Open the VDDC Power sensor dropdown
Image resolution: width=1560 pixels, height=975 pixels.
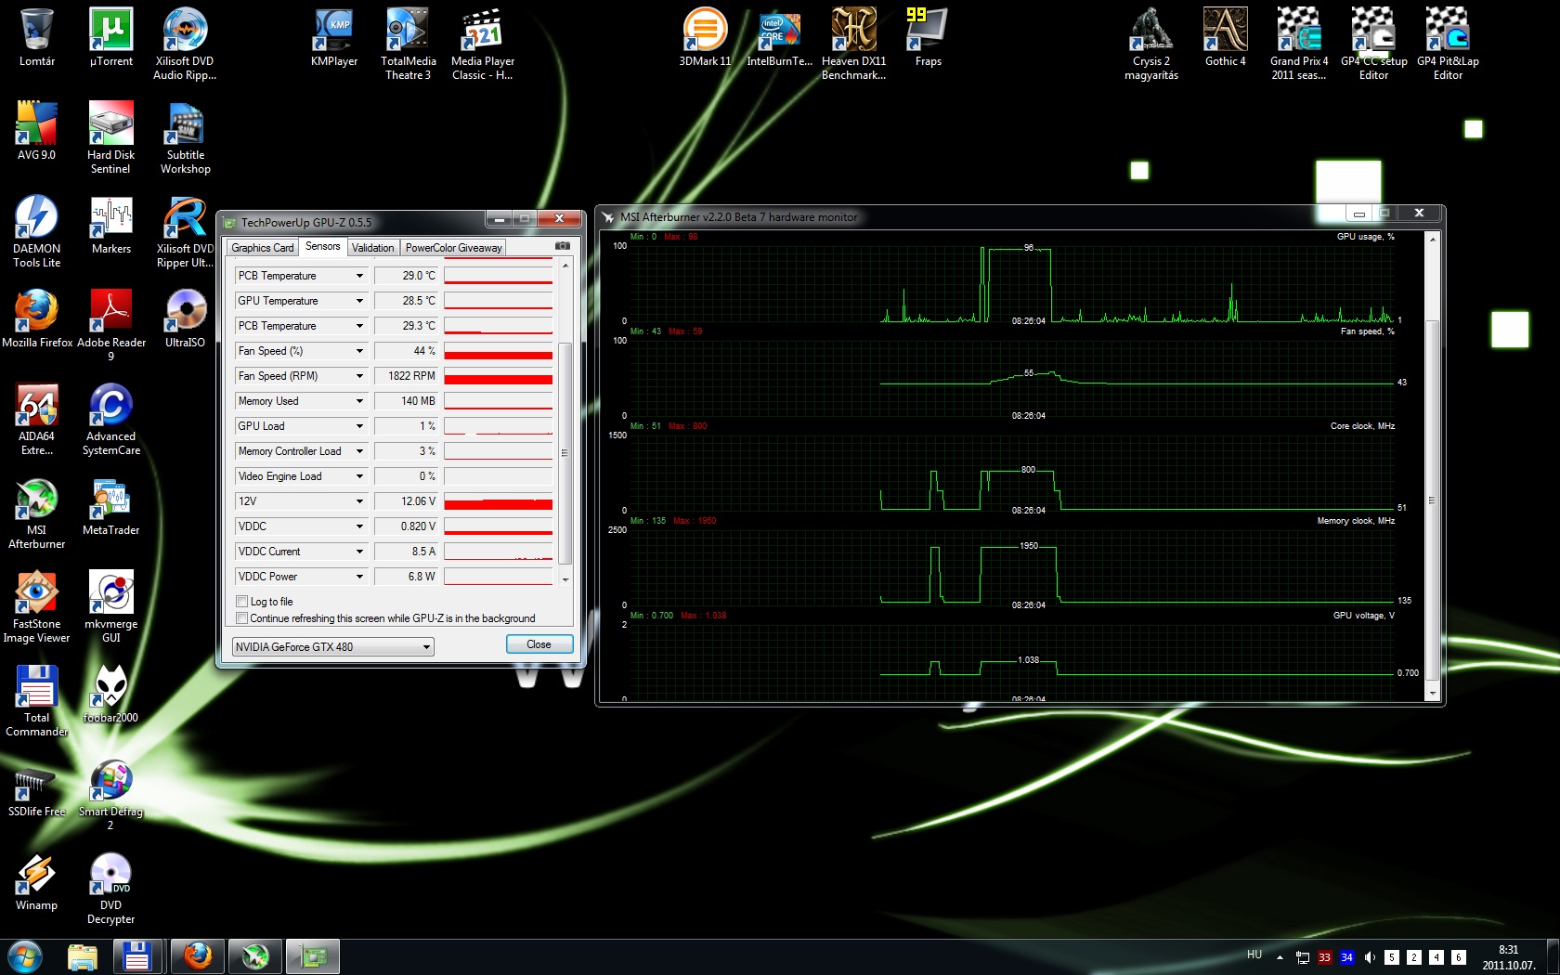pos(360,577)
